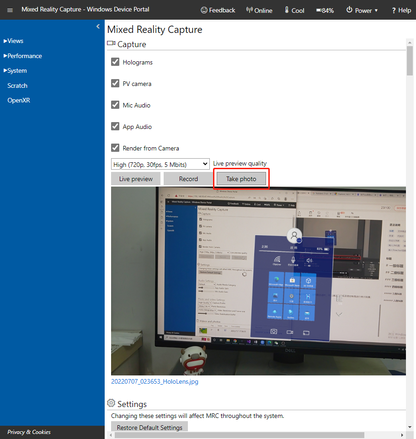Image resolution: width=416 pixels, height=439 pixels.
Task: Expand the System section in the sidebar
Action: click(x=15, y=70)
